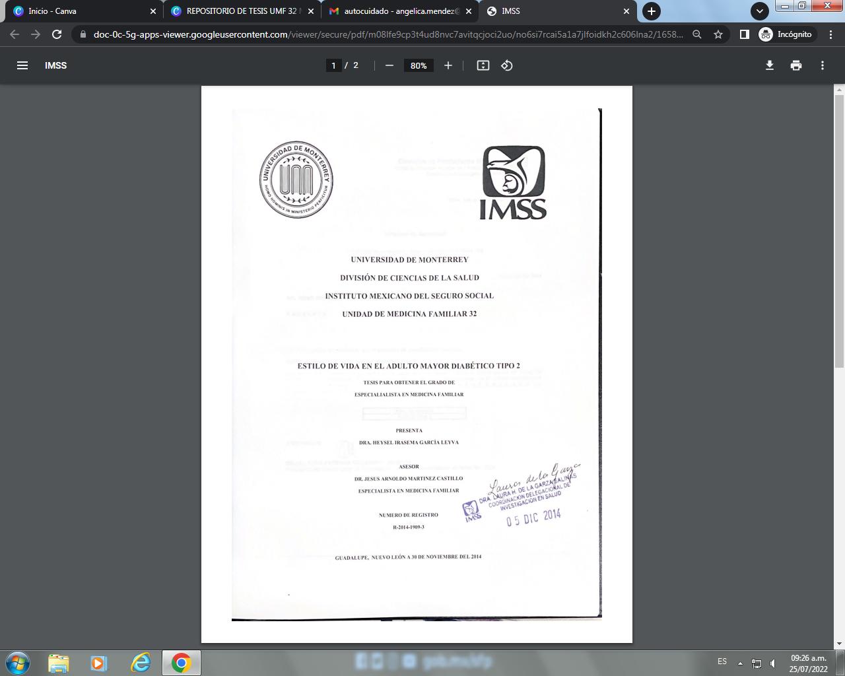The height and width of the screenshot is (676, 845).
Task: Open the PDF viewer more actions menu
Action: 823,65
